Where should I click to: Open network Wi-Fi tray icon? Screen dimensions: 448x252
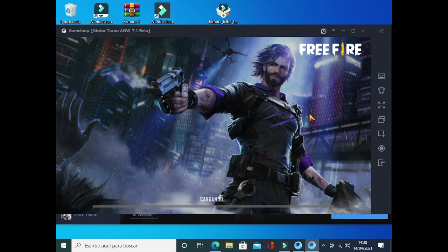(340, 246)
